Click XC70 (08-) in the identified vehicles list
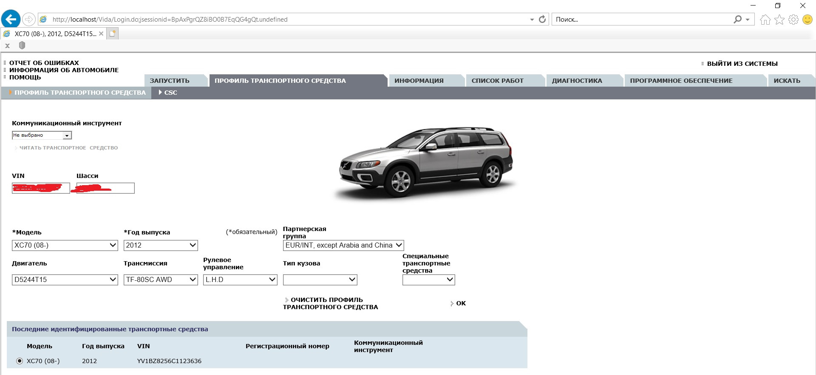The image size is (816, 375). pos(43,361)
